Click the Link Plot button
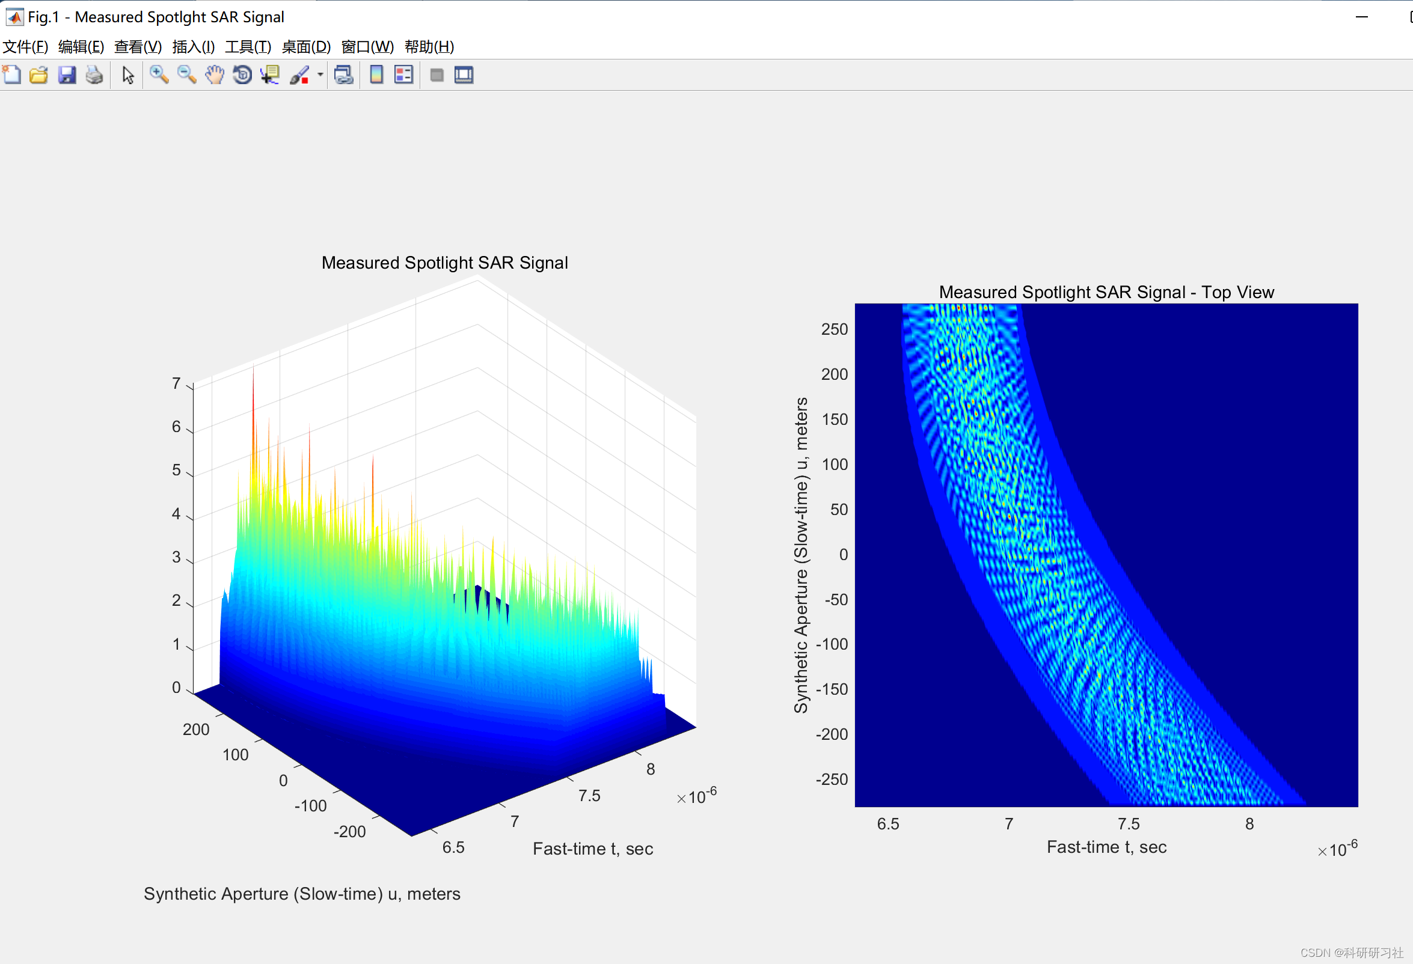The image size is (1413, 964). [x=343, y=75]
